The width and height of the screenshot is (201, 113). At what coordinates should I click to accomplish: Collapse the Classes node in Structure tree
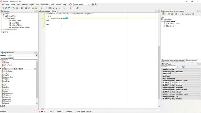1,14
